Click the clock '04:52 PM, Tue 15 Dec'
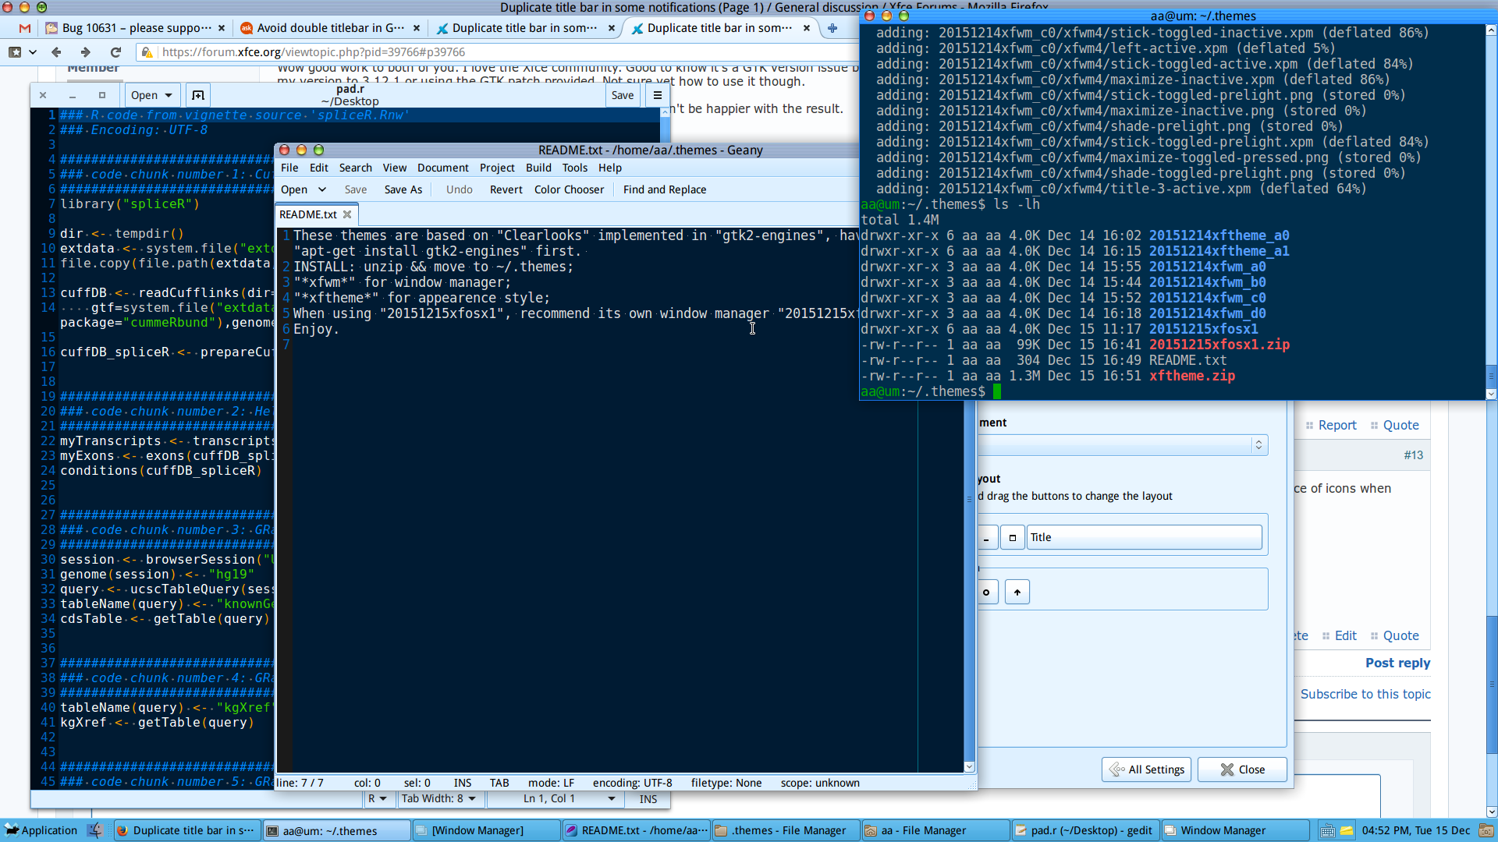Screen dimensions: 1498x842 [x=1415, y=830]
